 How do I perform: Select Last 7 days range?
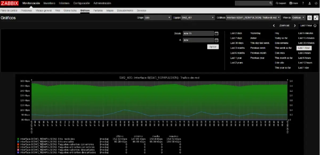point(236,38)
